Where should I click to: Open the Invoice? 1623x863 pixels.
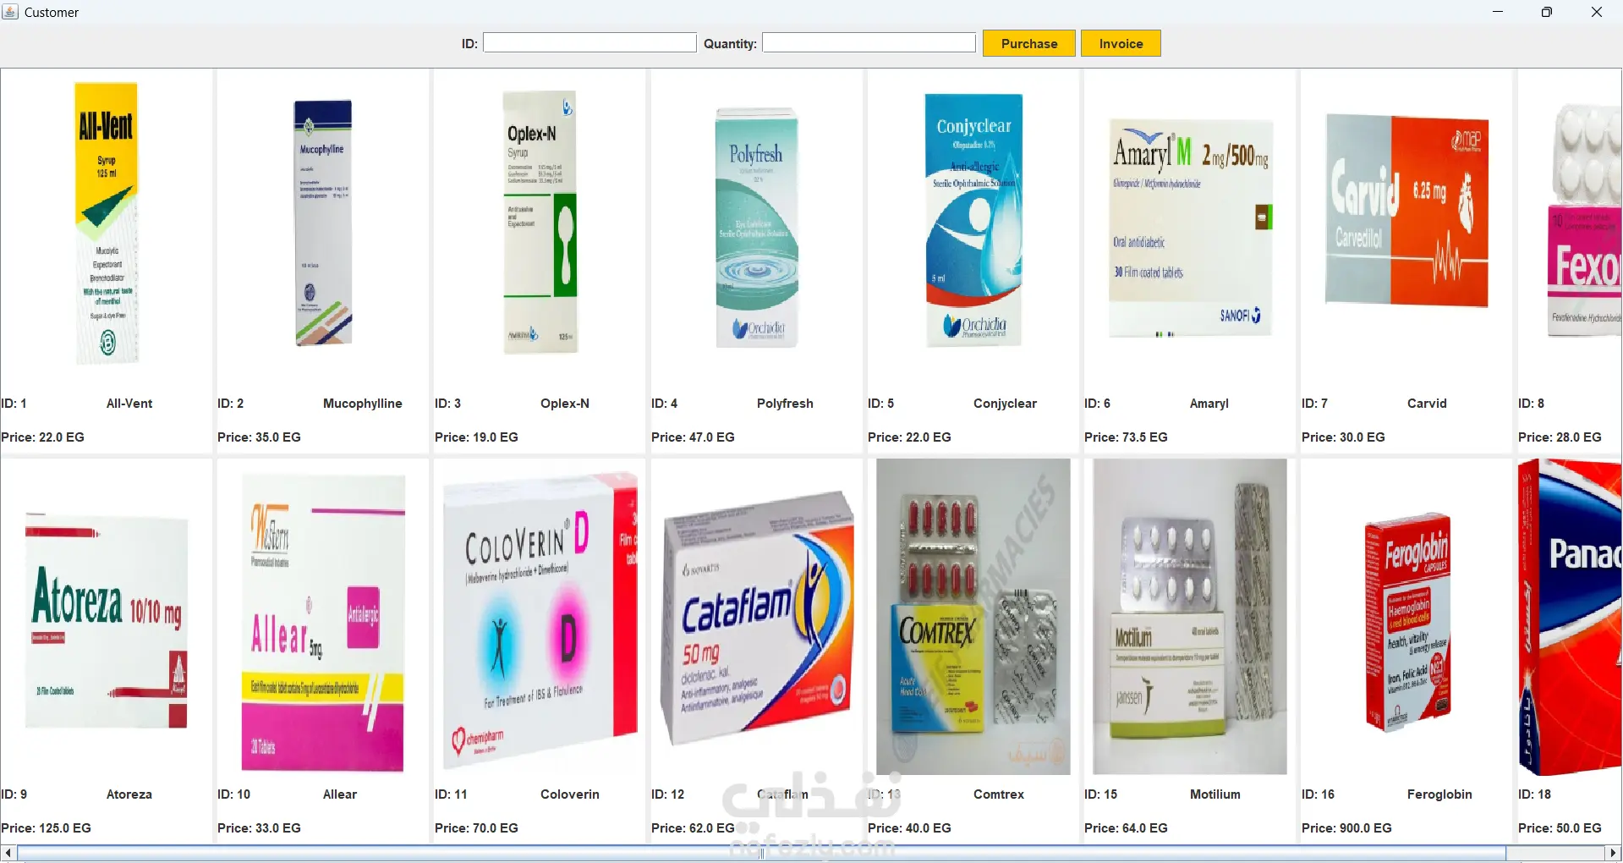click(1121, 43)
